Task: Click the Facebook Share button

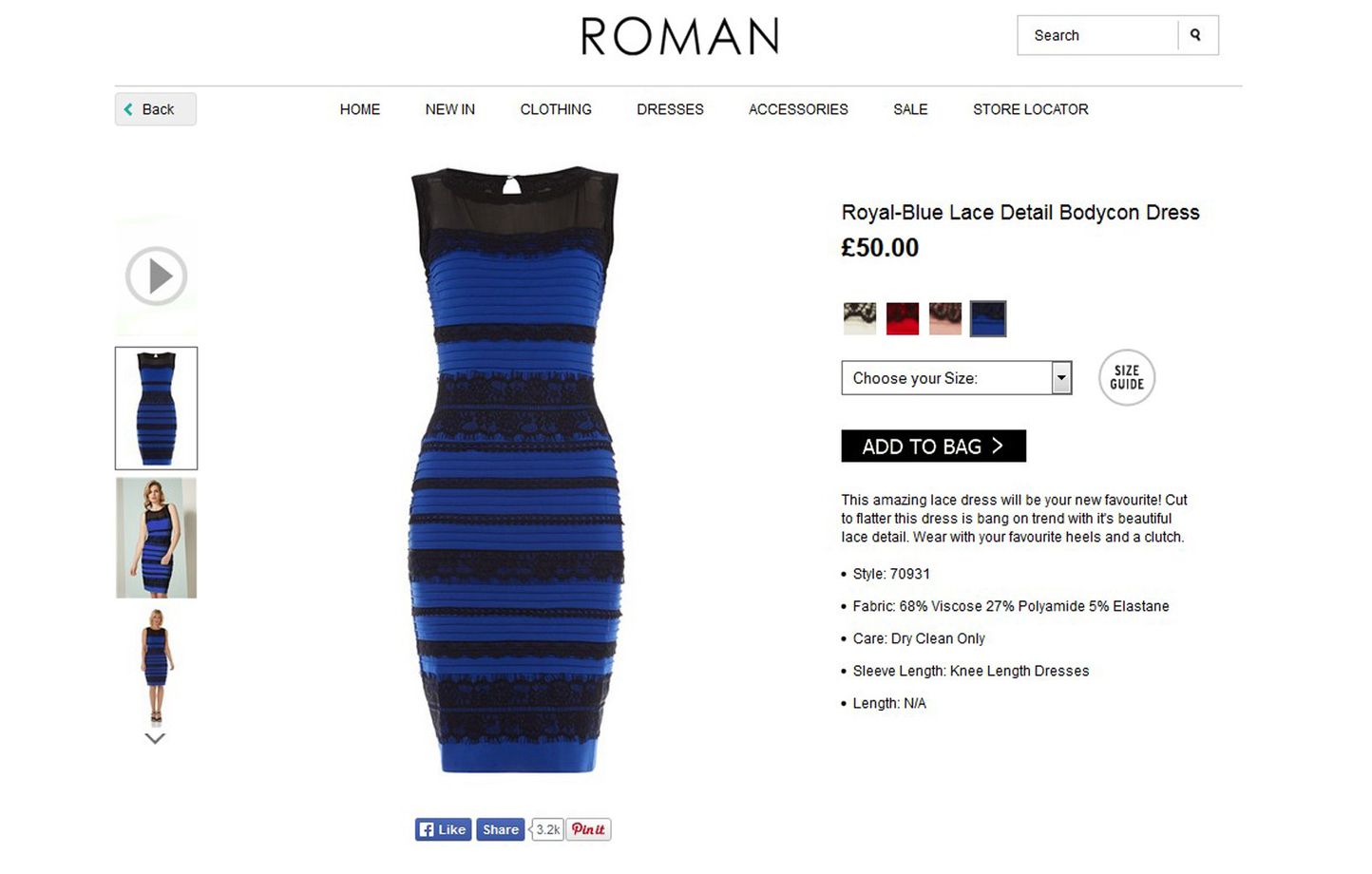Action: click(x=500, y=829)
